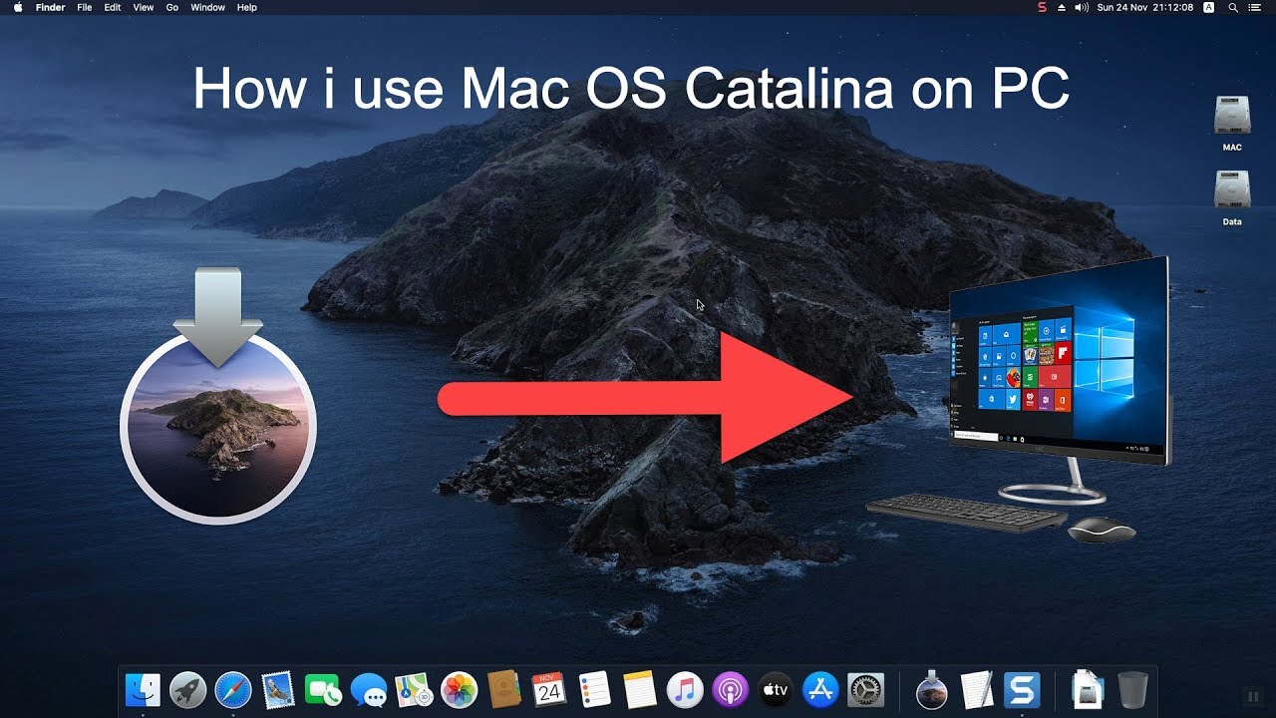Launch Safari from the Dock
The height and width of the screenshot is (718, 1276).
point(232,689)
